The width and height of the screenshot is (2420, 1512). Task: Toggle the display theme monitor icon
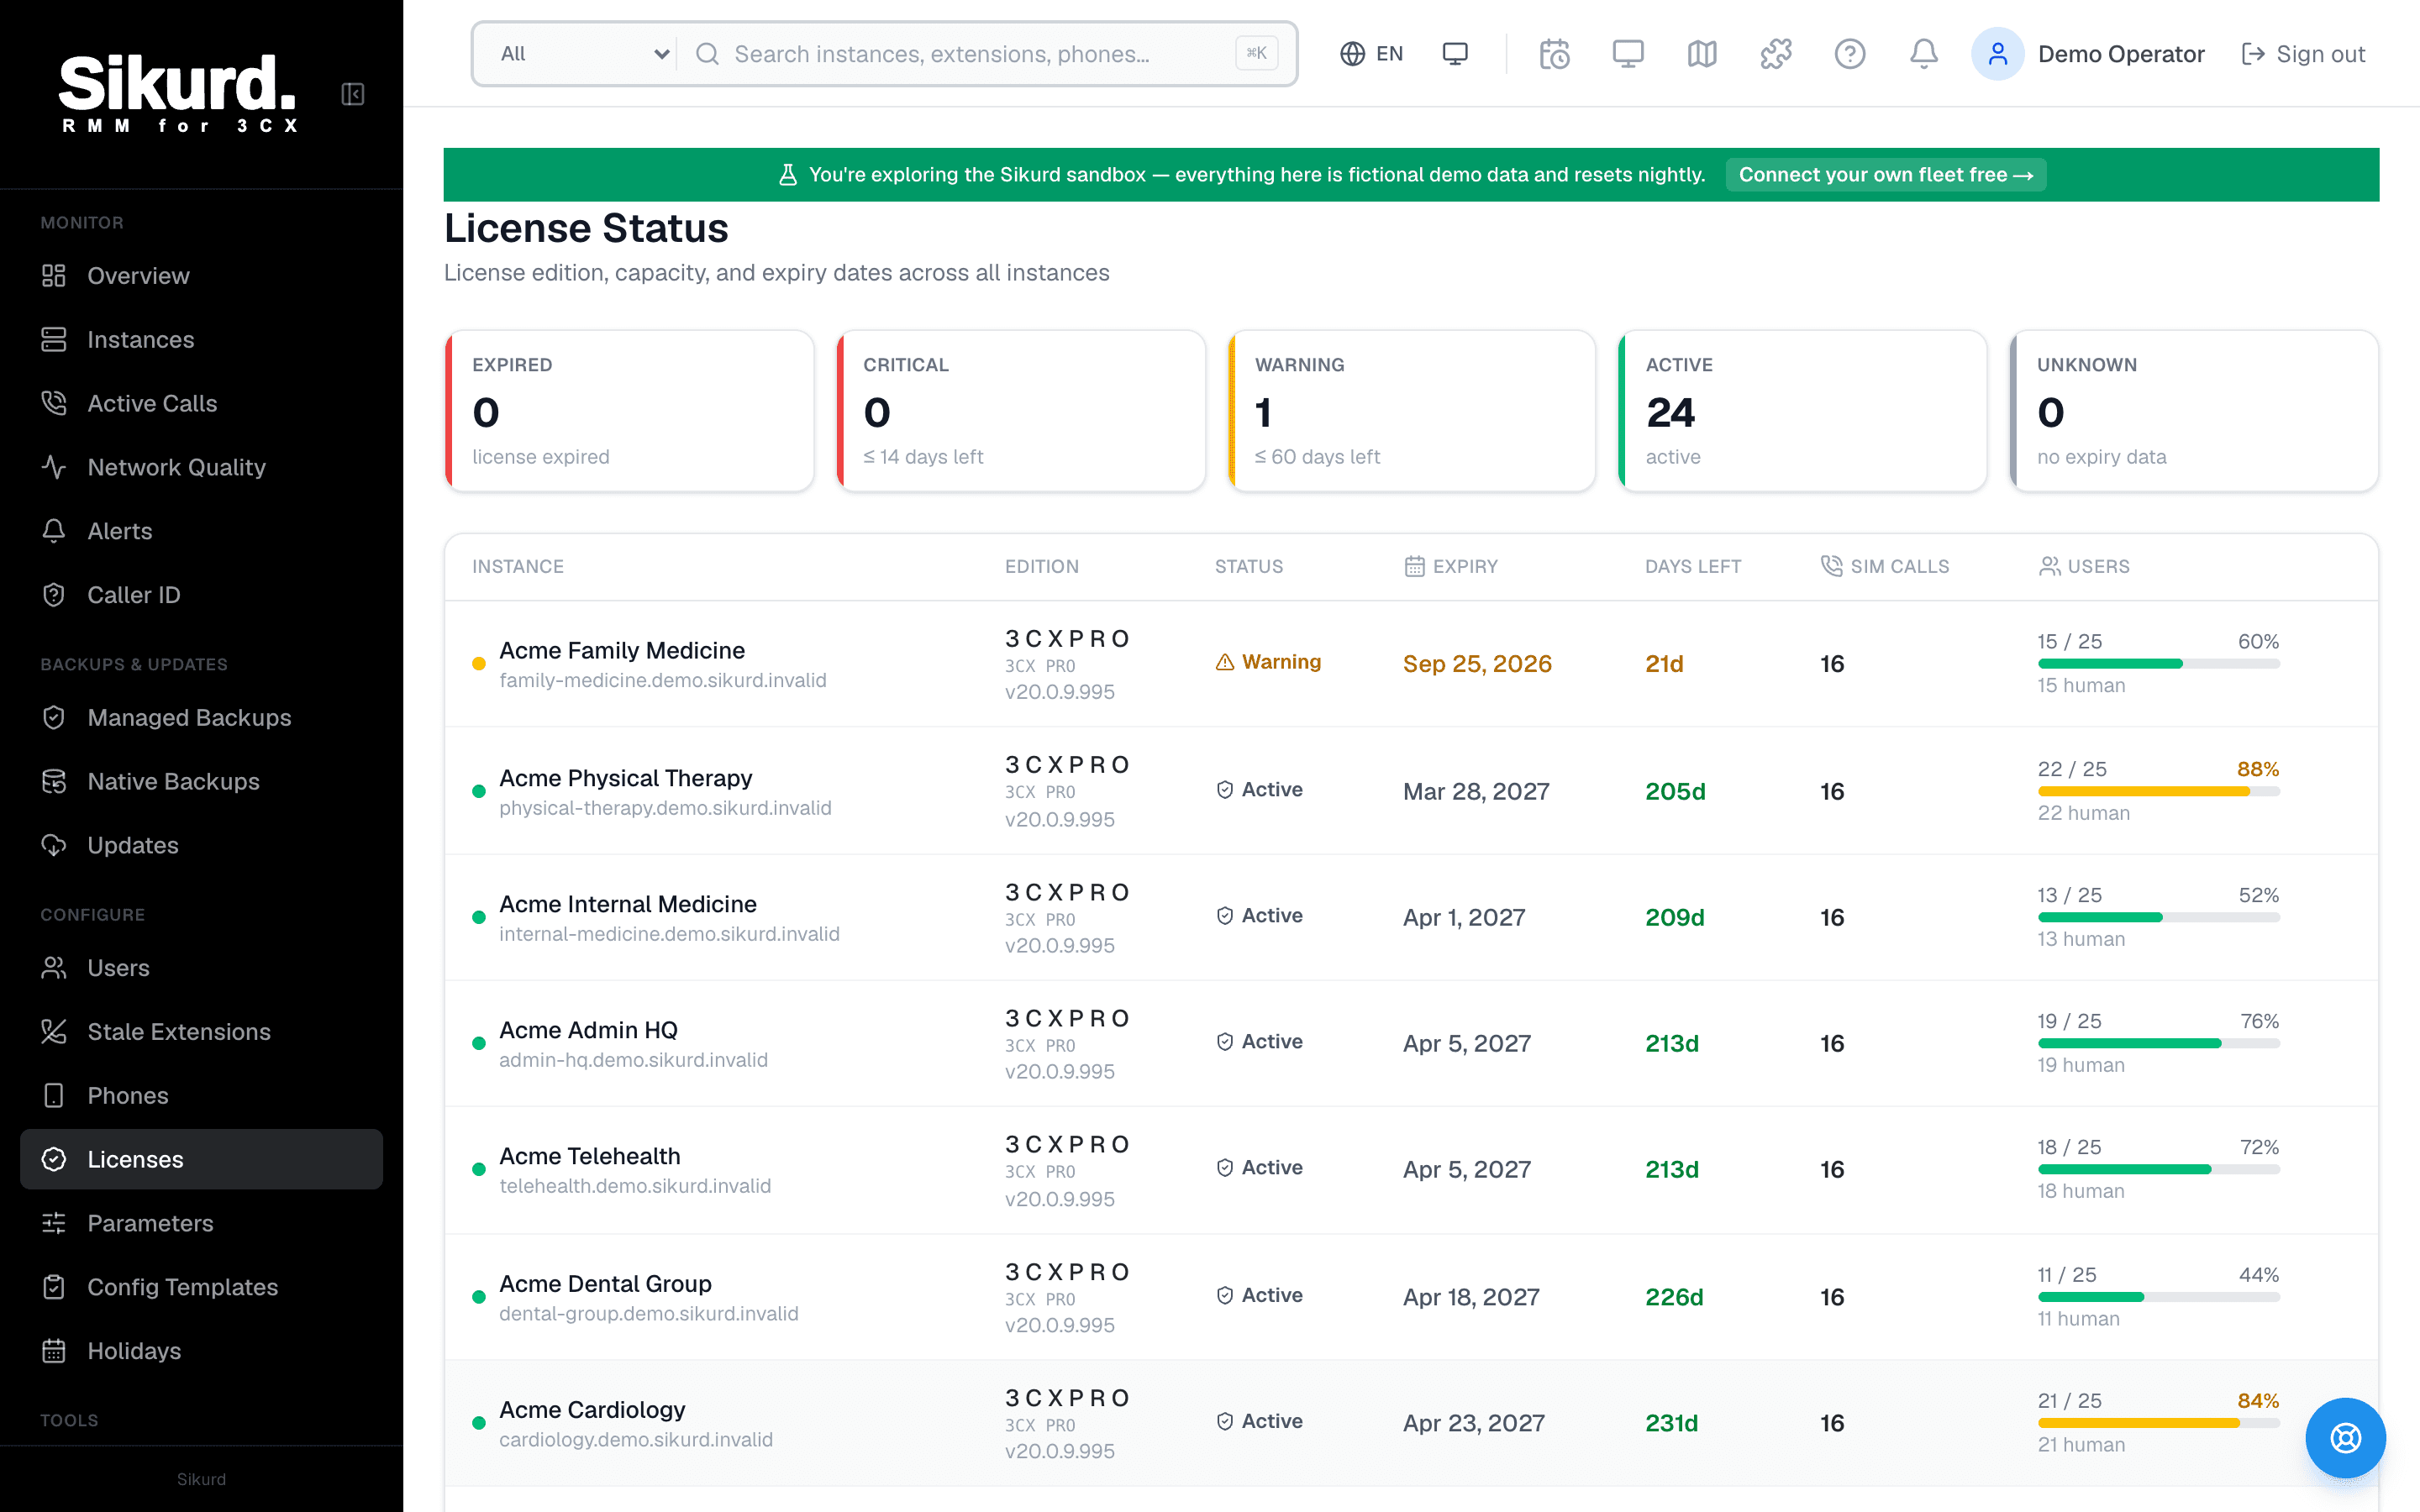tap(1455, 54)
